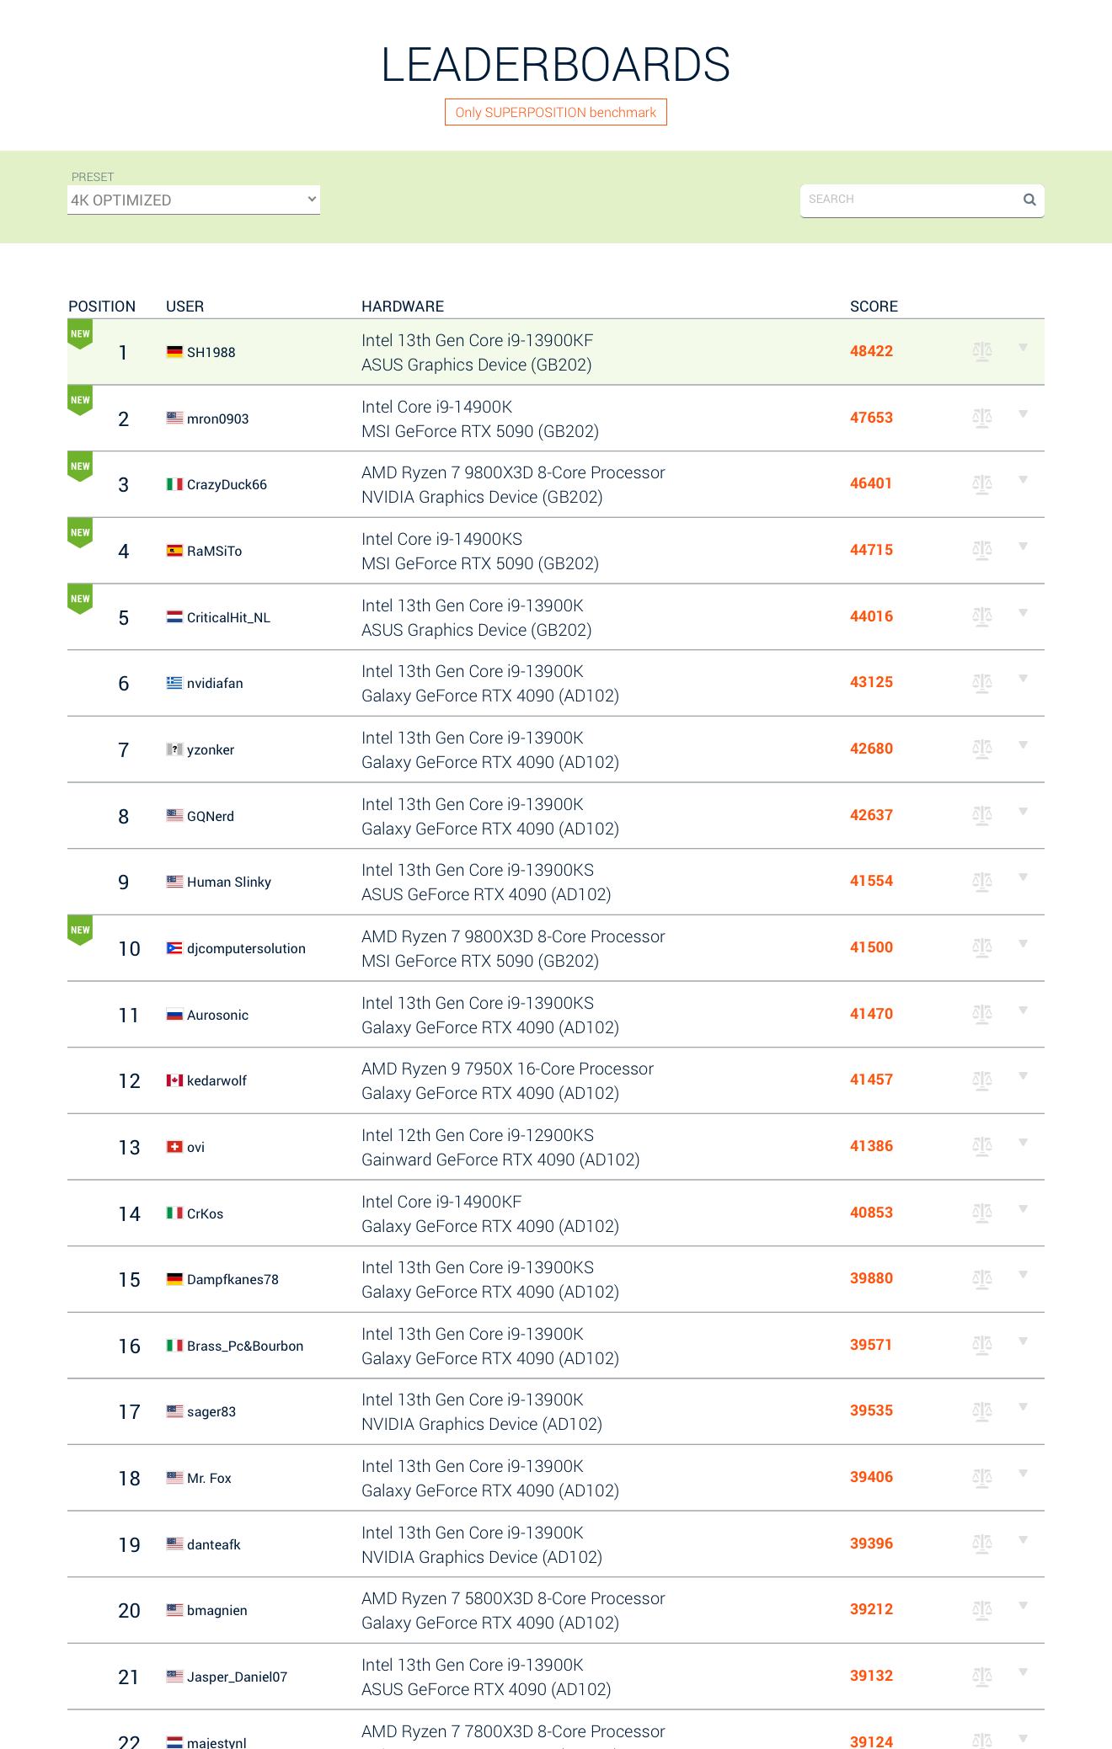Expand details arrow for yzonker row
The height and width of the screenshot is (1749, 1112).
(1023, 745)
